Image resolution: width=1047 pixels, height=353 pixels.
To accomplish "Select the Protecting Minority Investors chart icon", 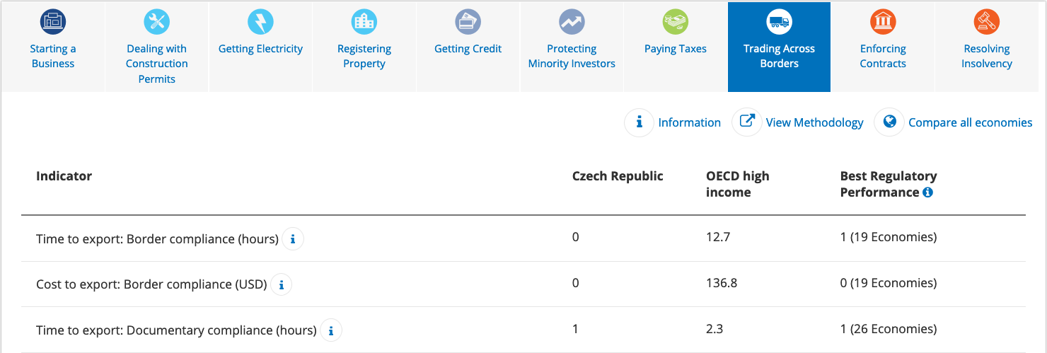I will (x=572, y=22).
